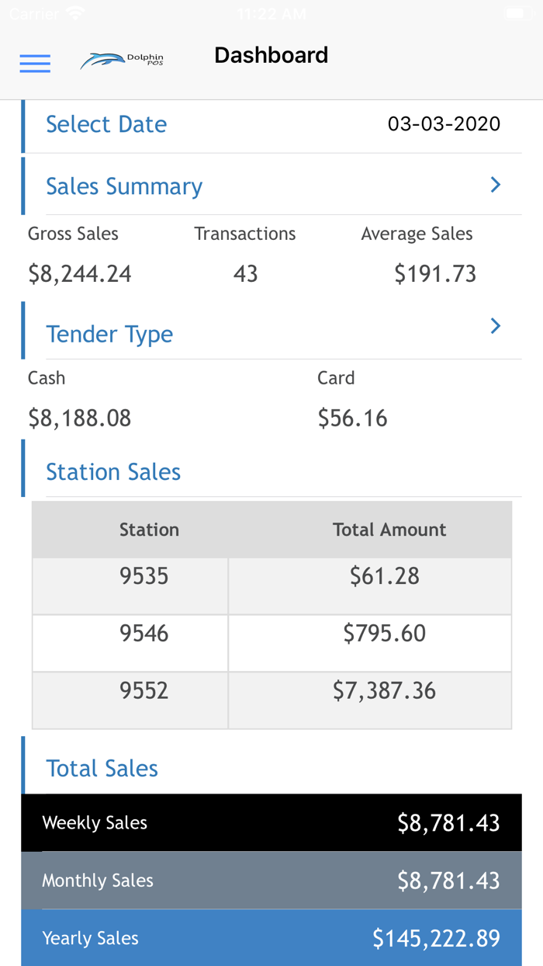Click the Total Amount column header
The image size is (543, 966).
point(389,530)
